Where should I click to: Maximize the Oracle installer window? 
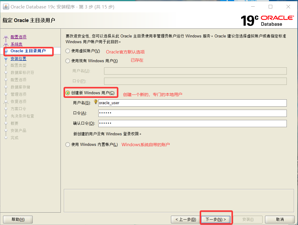click(270, 7)
